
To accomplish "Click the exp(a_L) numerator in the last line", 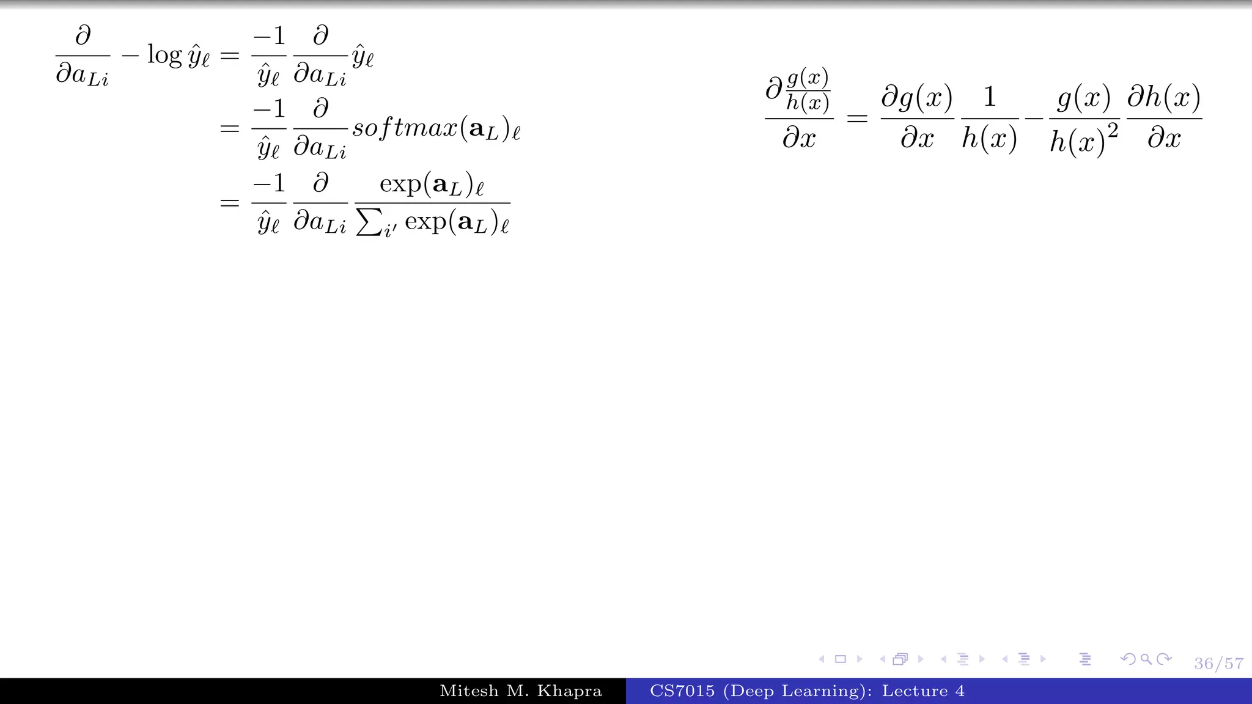I will coord(432,185).
